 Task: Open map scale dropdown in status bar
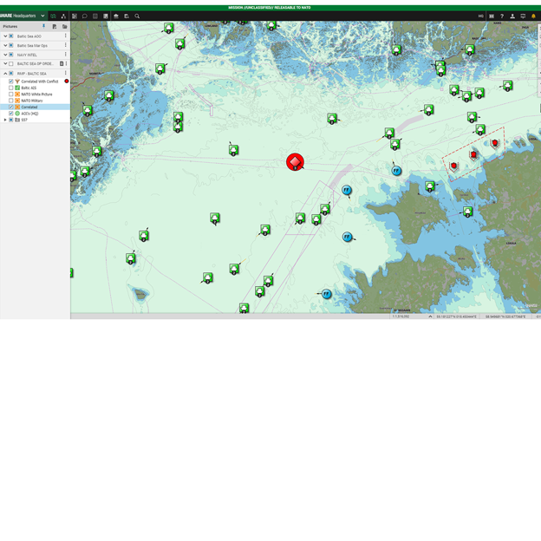pyautogui.click(x=430, y=316)
